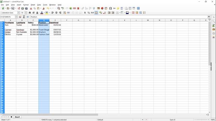Toggle Align Right

(x=60, y=13)
